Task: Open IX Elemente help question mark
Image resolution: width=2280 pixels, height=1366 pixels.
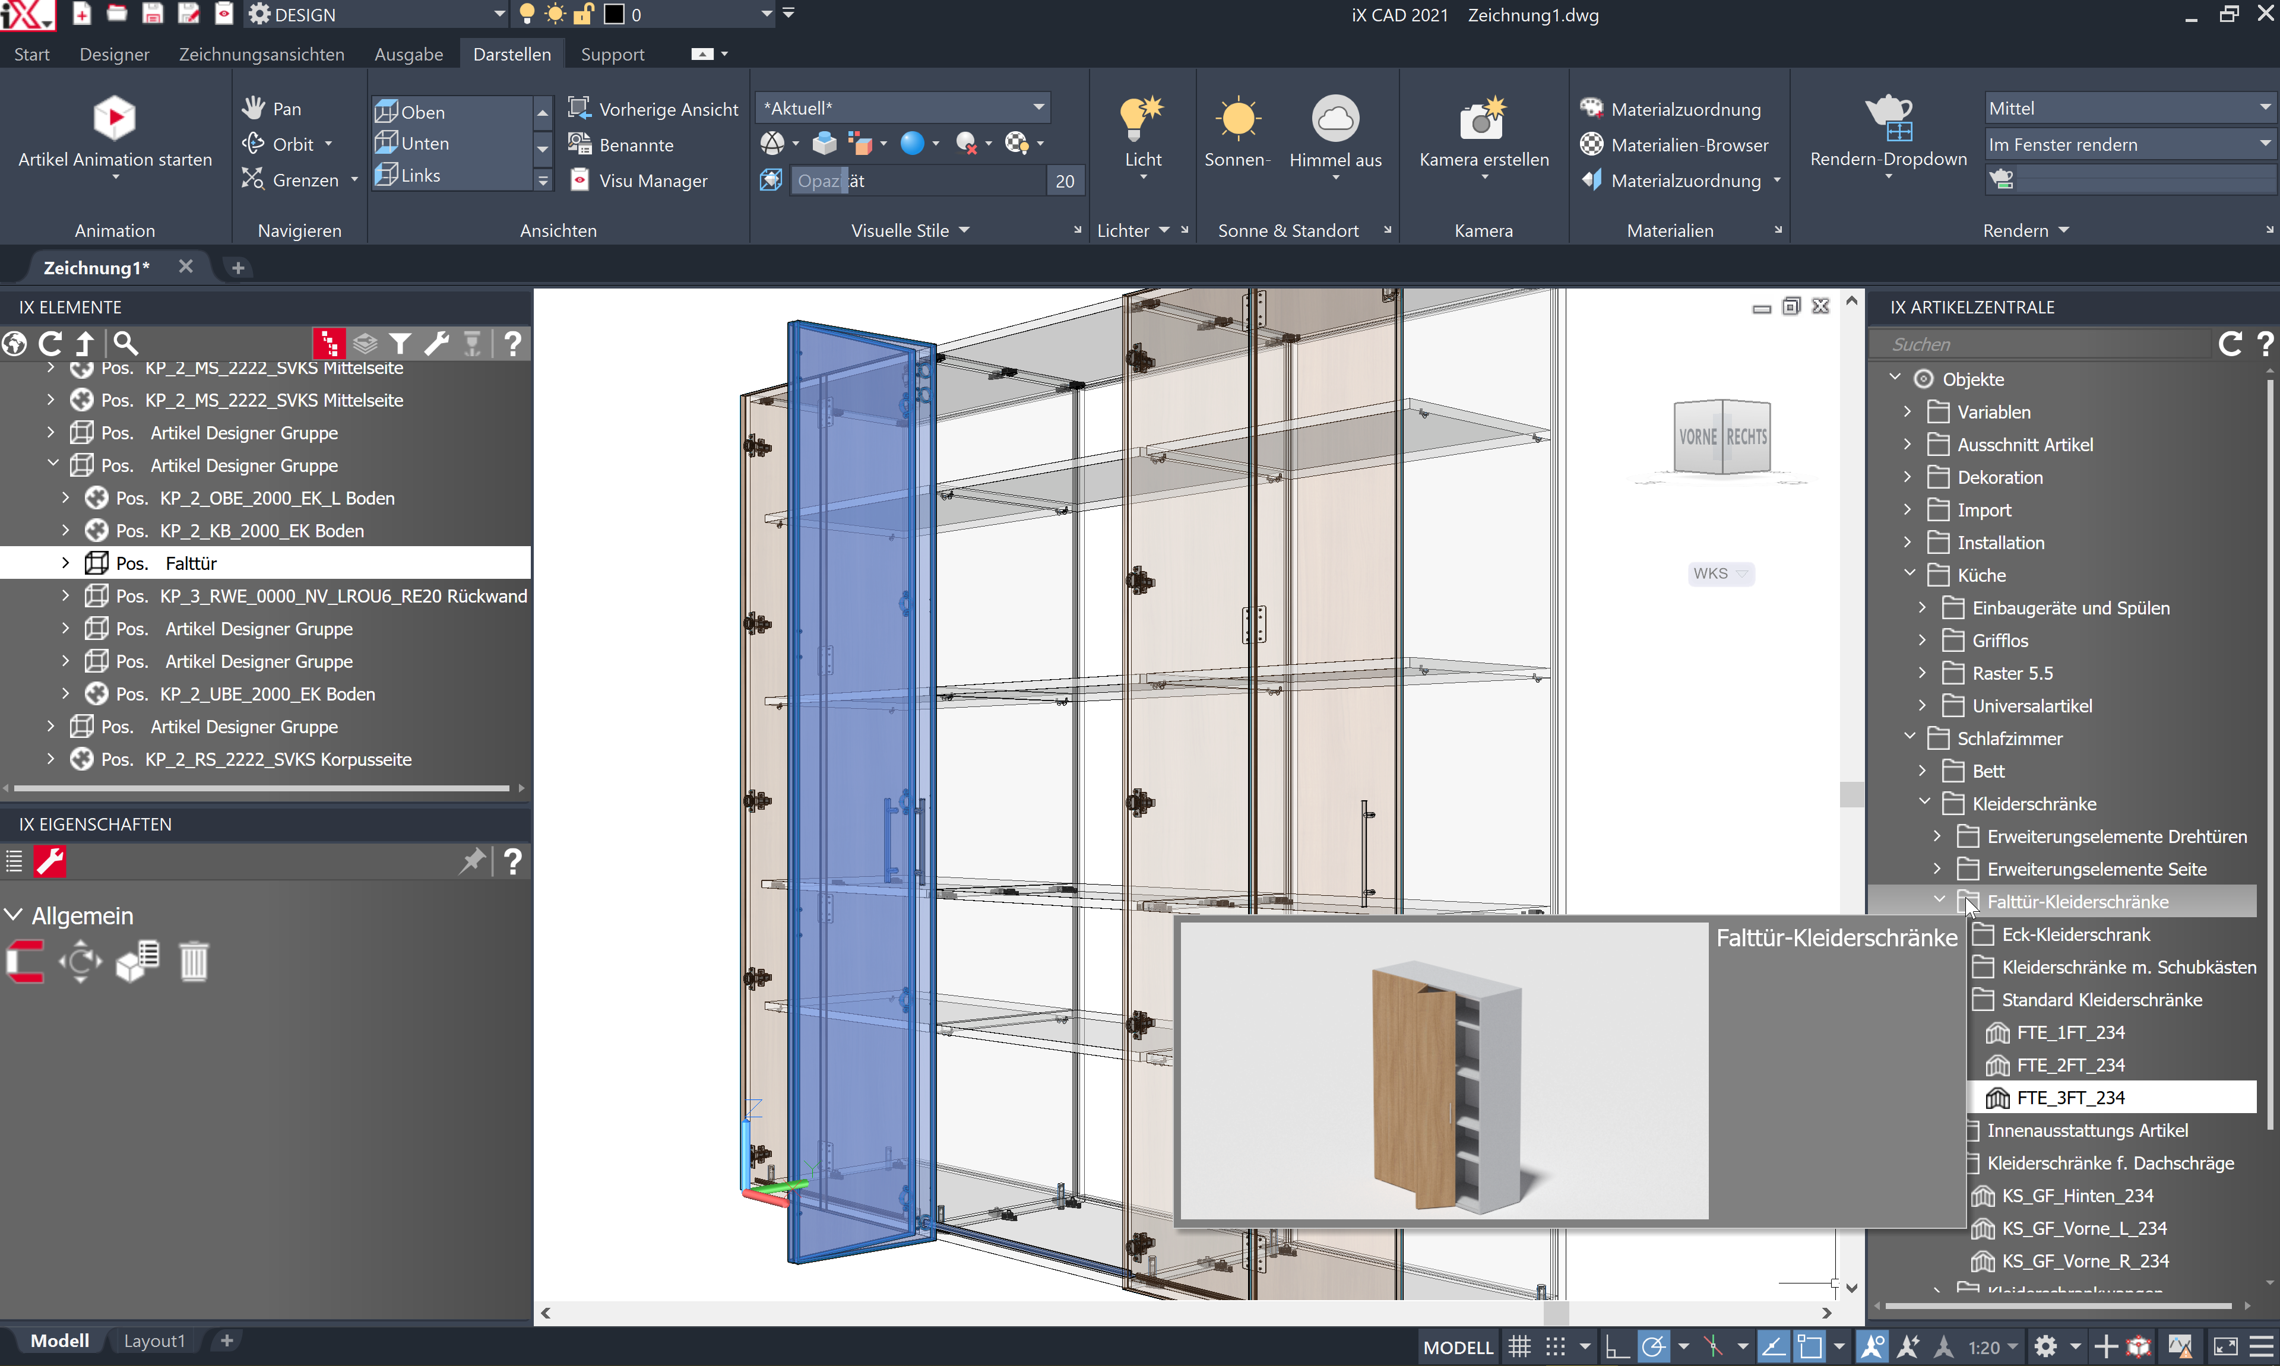Action: tap(512, 343)
